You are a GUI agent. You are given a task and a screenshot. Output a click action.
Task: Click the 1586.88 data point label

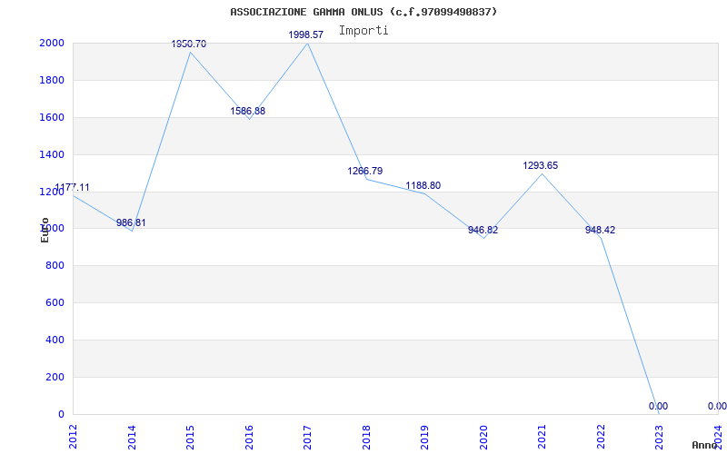pyautogui.click(x=248, y=111)
